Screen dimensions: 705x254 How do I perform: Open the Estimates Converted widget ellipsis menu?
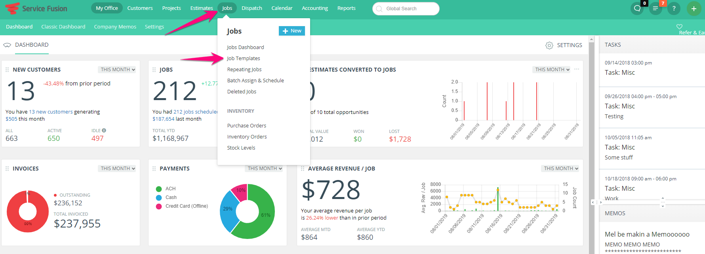pos(577,69)
